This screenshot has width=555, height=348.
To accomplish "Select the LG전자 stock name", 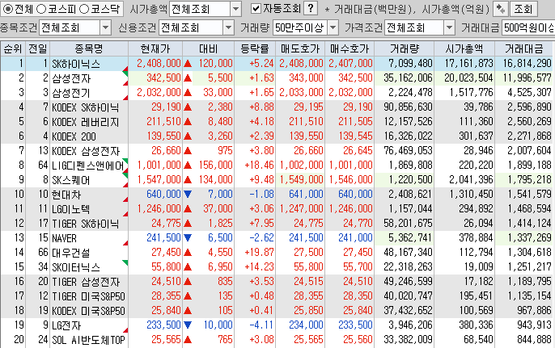I will pos(66,325).
